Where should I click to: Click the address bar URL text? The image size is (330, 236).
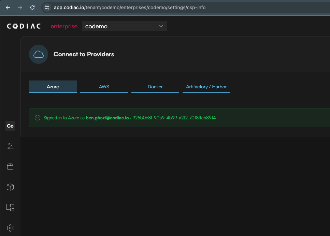tap(130, 8)
